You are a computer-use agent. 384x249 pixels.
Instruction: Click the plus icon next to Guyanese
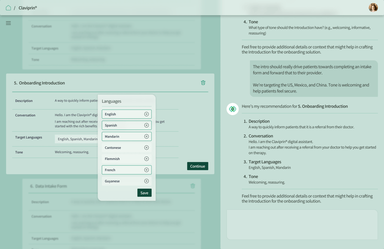(146, 181)
